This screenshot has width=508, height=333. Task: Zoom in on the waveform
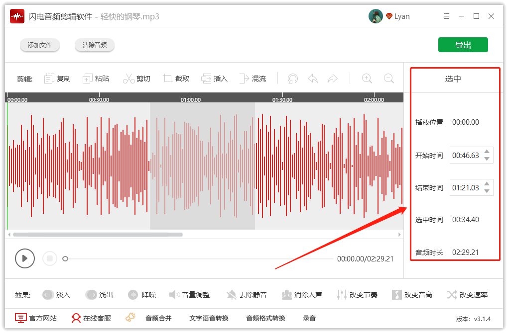[367, 78]
